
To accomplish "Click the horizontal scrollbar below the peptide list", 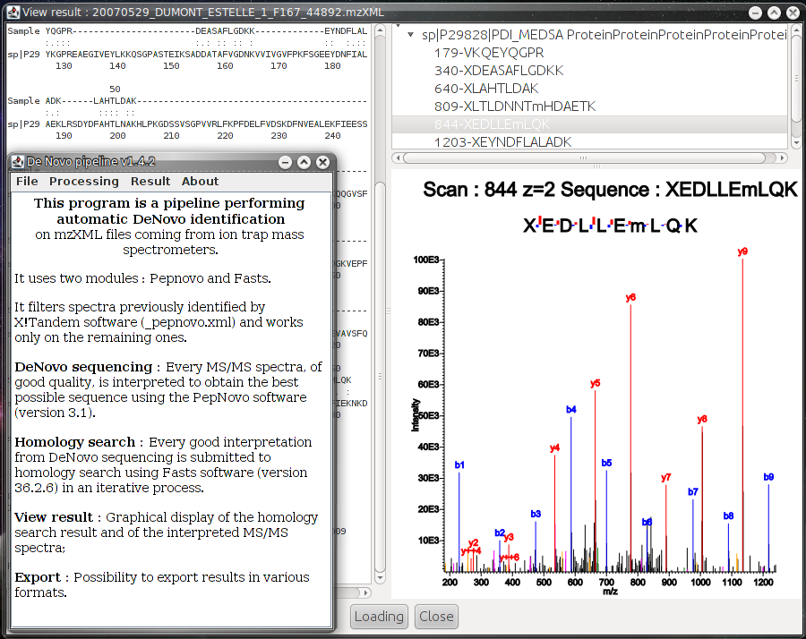I will pos(582,158).
